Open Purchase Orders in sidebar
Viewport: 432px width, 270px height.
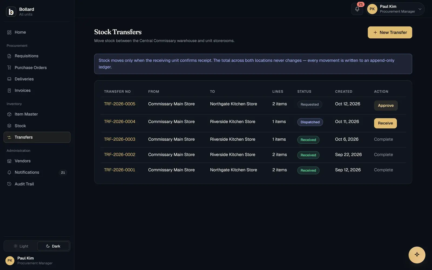pyautogui.click(x=37, y=67)
